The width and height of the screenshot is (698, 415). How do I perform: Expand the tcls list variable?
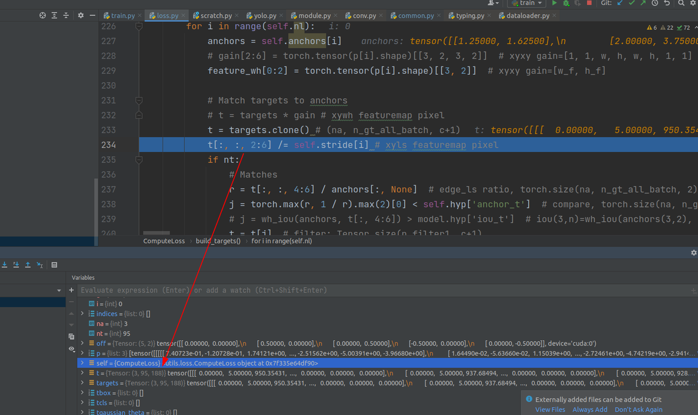[82, 402]
